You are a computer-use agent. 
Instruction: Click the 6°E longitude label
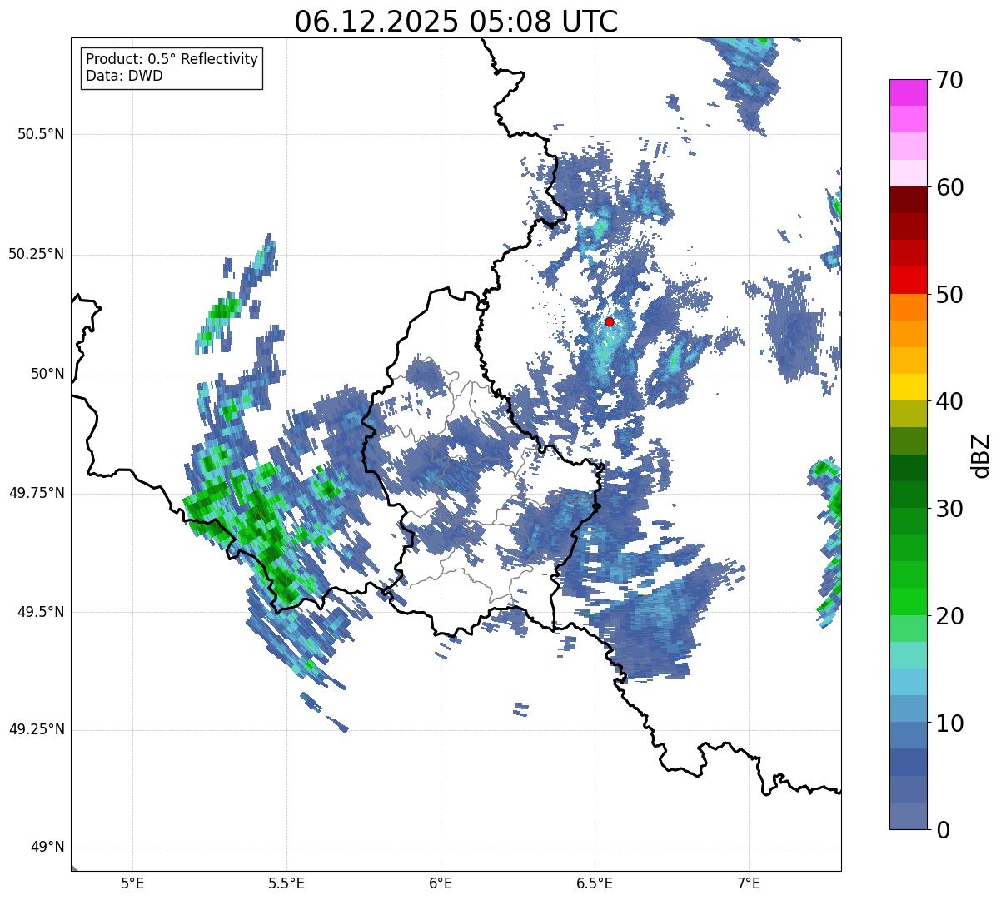click(441, 883)
